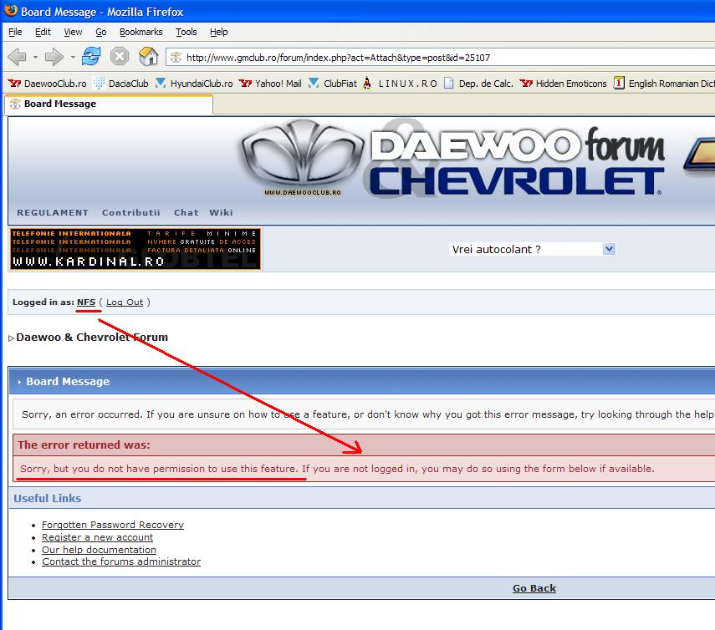Viewport: 715px width, 630px height.
Task: Open Our help documentation link
Action: (99, 550)
